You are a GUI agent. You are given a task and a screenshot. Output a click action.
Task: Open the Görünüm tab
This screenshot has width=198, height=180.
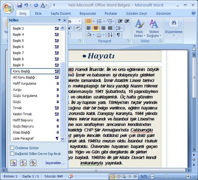coord(163,13)
